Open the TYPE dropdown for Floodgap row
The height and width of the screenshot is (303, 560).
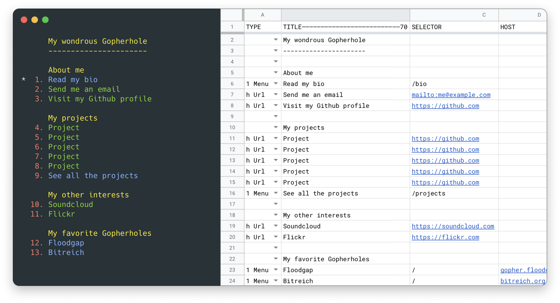pyautogui.click(x=276, y=270)
